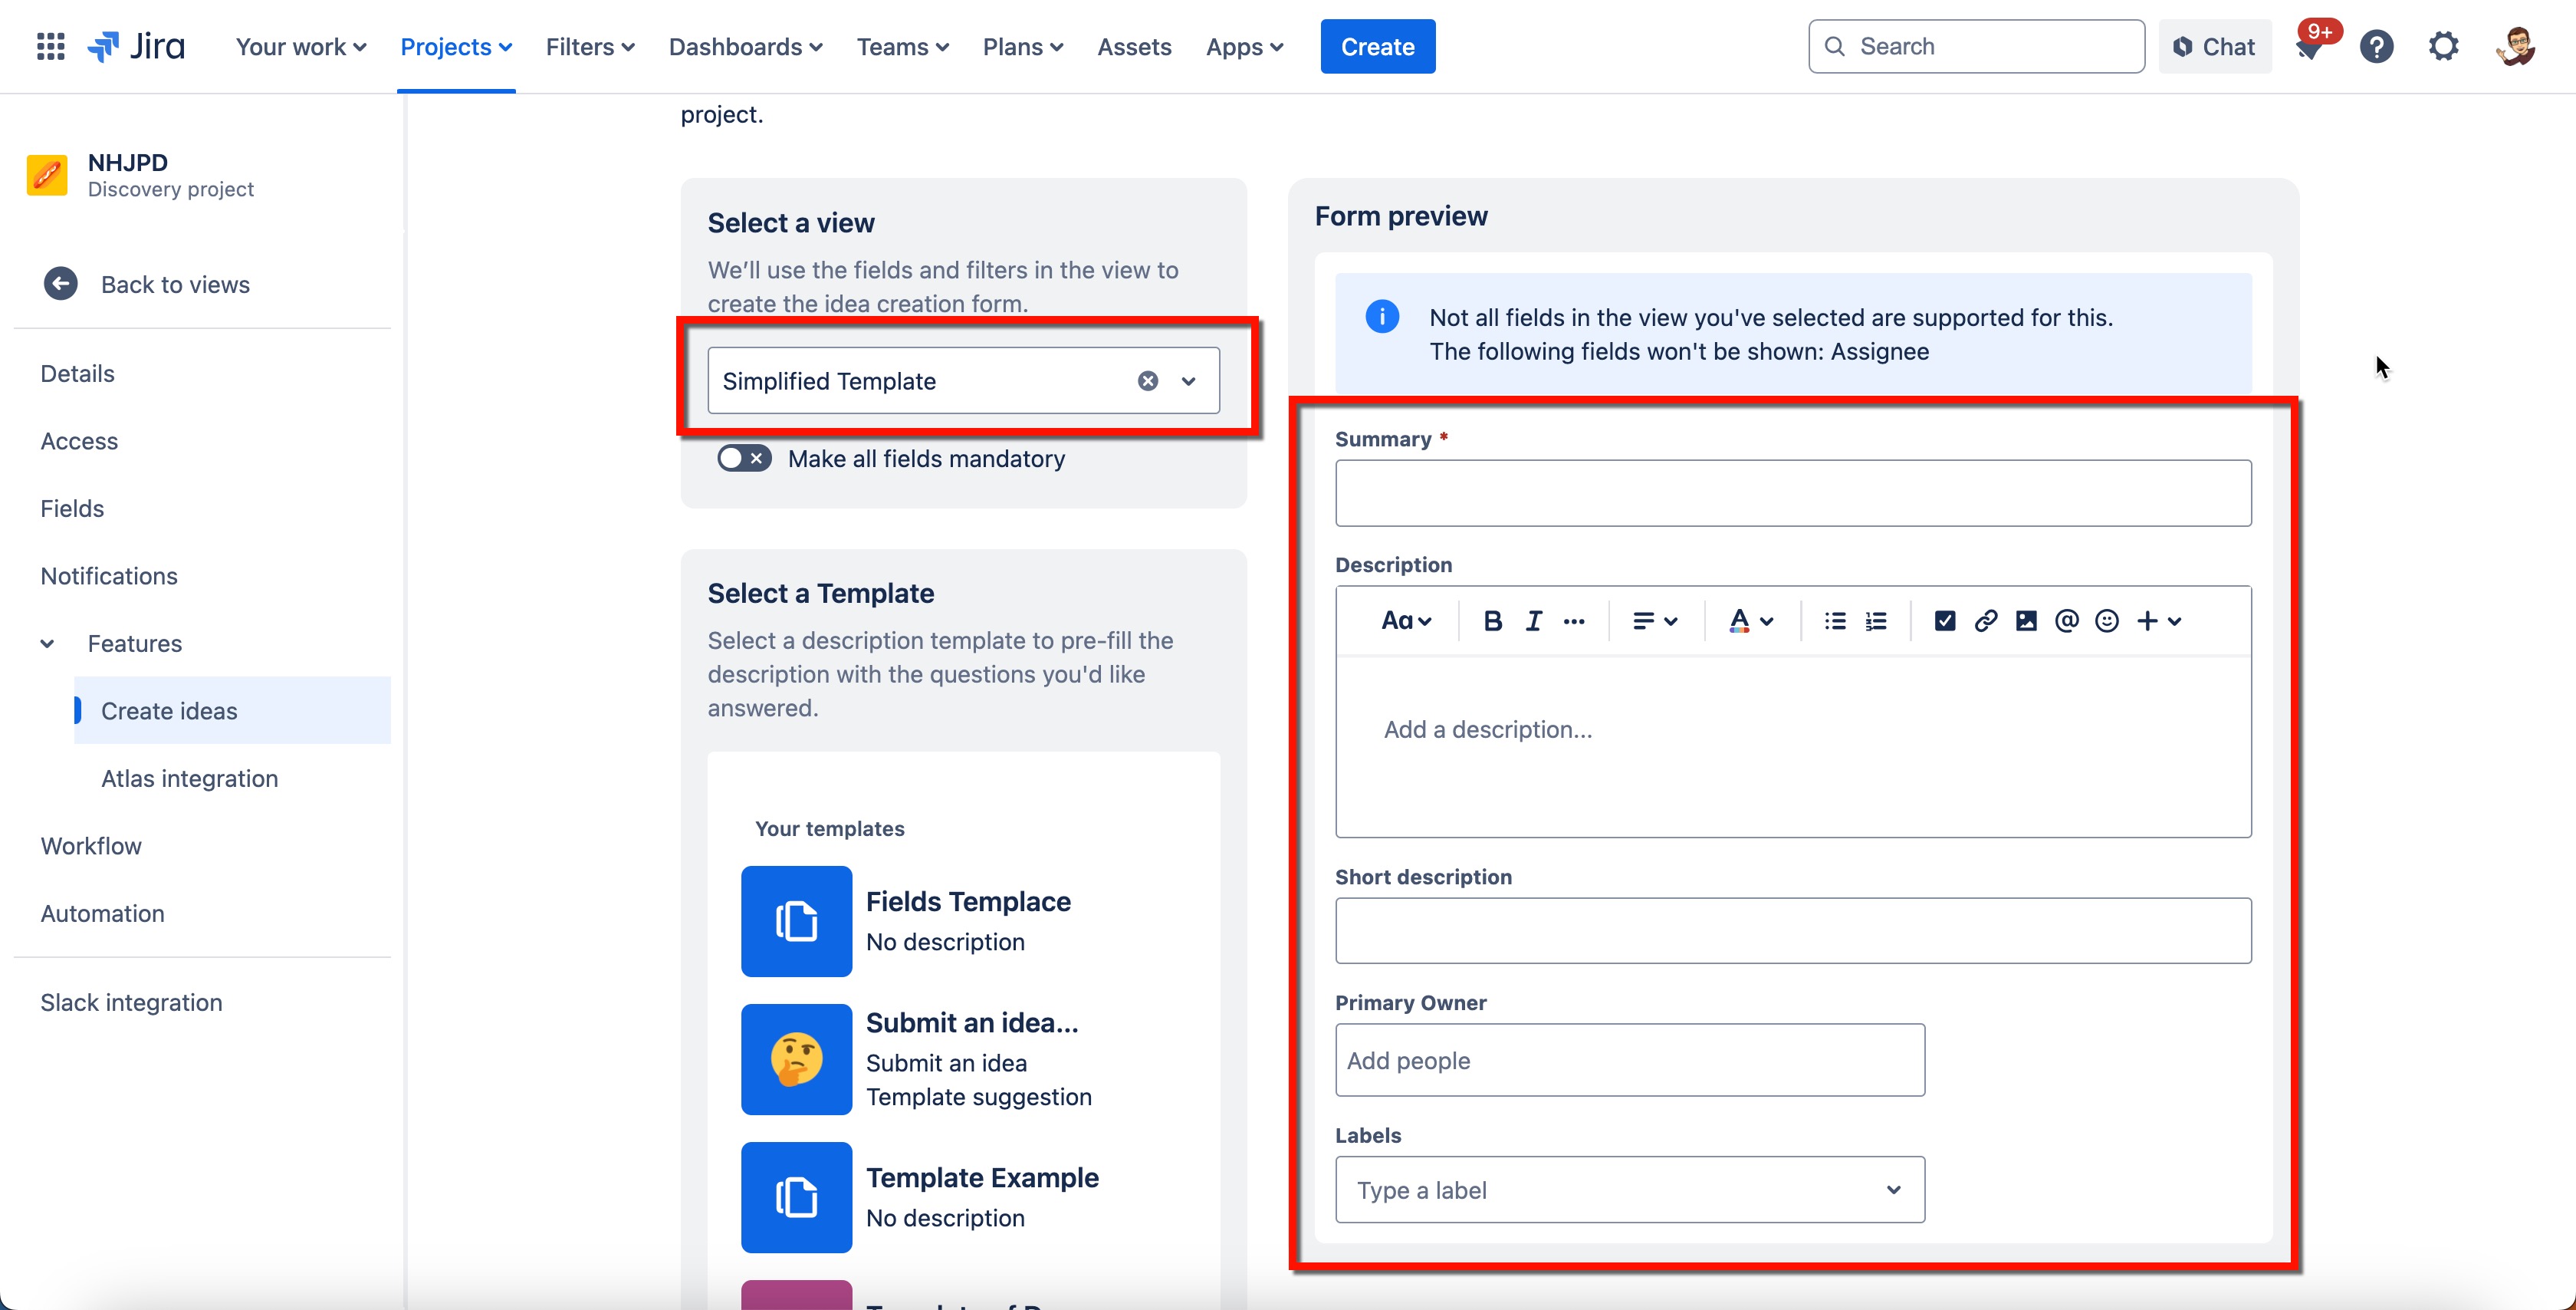The image size is (2576, 1310).
Task: Apply italic formatting in the description editor
Action: [x=1533, y=620]
